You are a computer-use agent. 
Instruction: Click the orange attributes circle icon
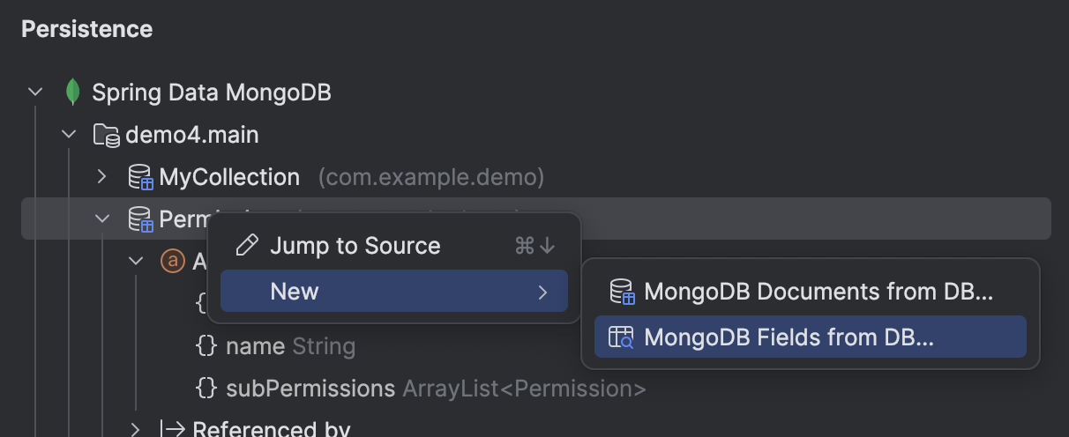(x=172, y=261)
